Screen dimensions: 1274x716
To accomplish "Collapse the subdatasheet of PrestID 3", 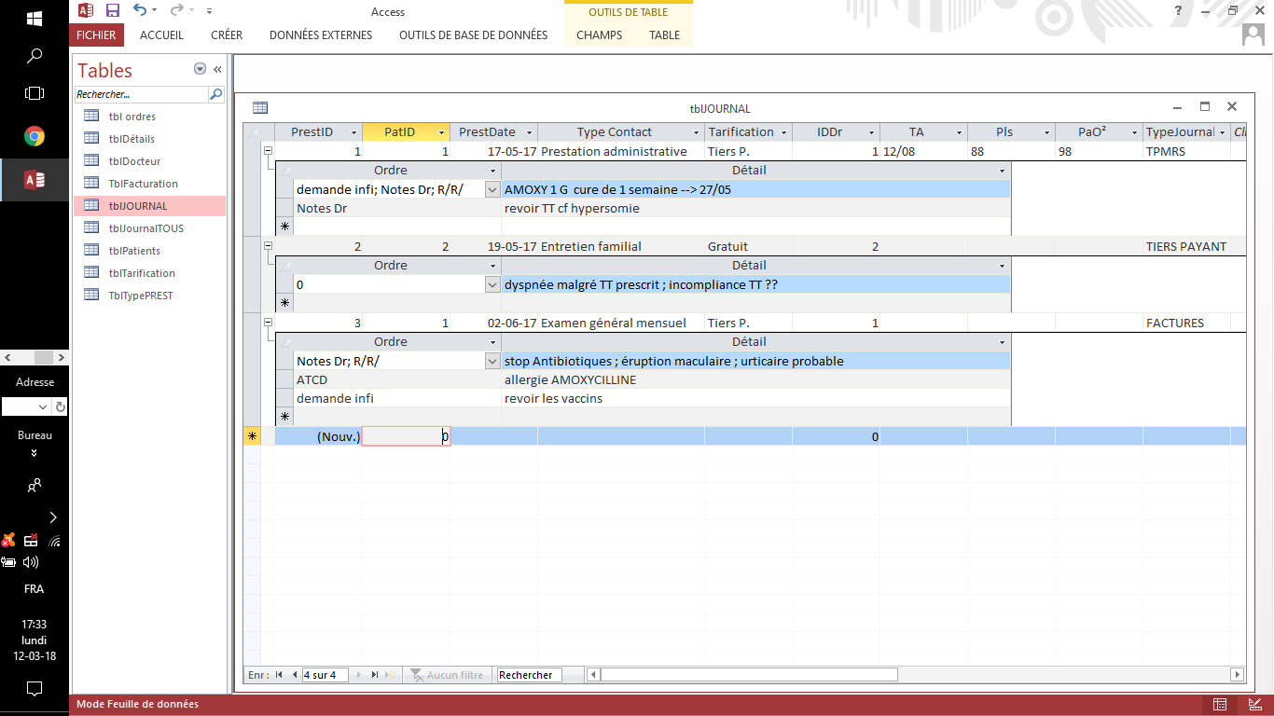I will point(268,323).
